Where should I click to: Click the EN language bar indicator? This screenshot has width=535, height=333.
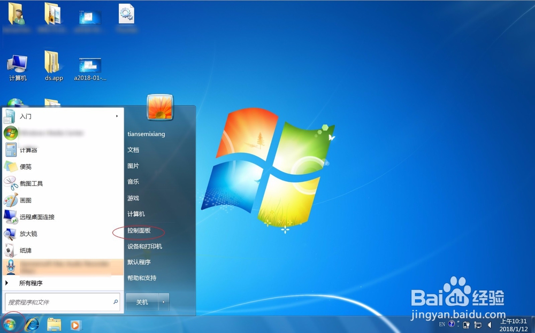point(442,324)
